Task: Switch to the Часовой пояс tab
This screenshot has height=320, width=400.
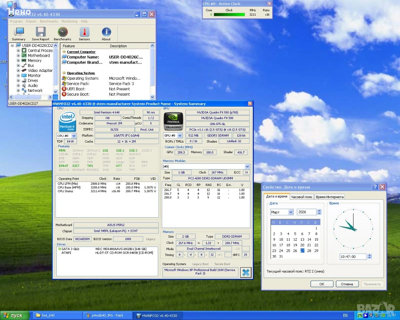Action: pos(302,197)
